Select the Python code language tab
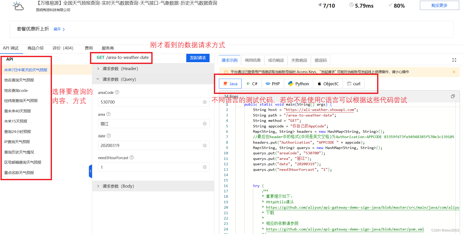The height and width of the screenshot is (234, 463). [299, 84]
